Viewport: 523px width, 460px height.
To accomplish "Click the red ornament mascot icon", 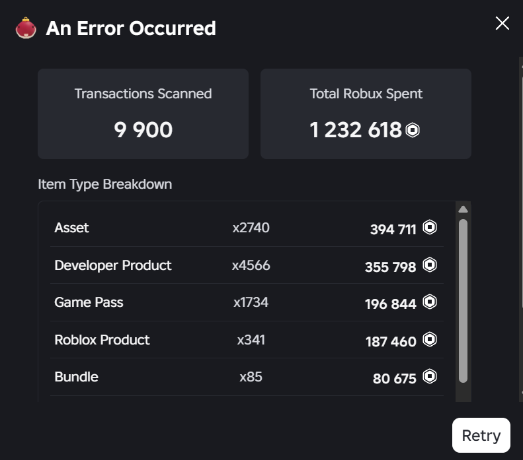I will 26,28.
